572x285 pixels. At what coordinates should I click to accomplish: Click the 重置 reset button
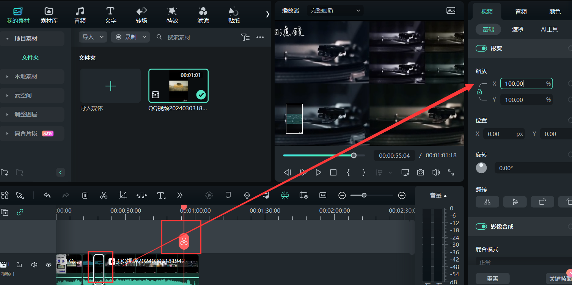492,279
